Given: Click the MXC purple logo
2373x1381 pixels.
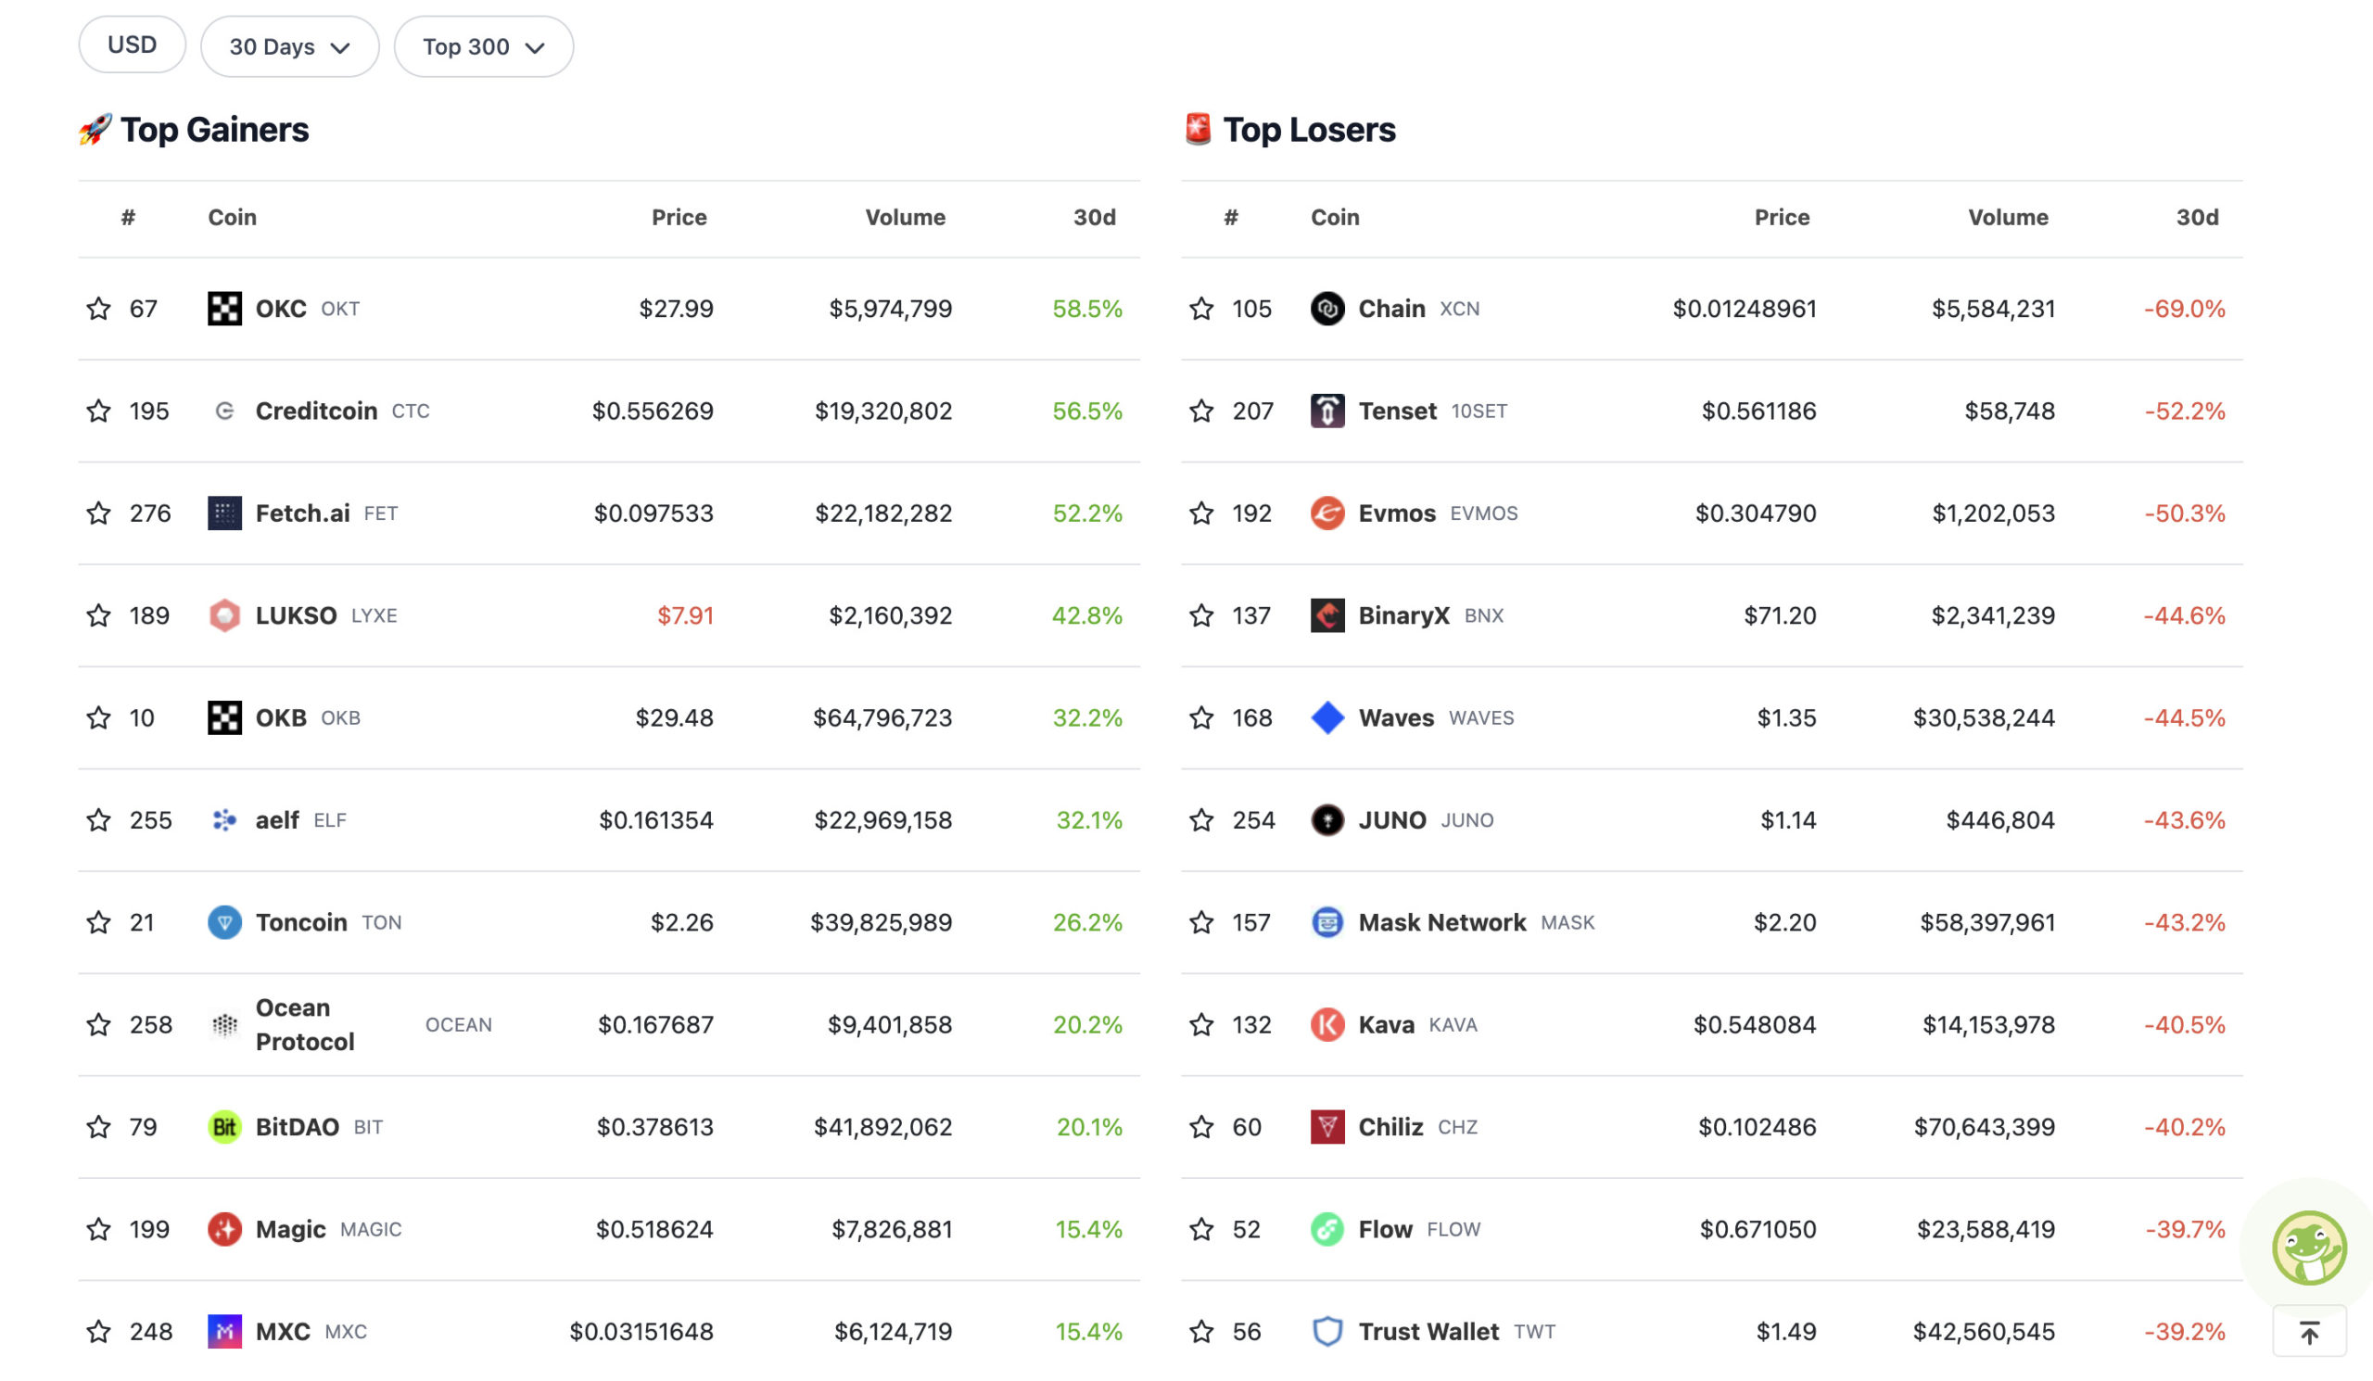Looking at the screenshot, I should [x=224, y=1331].
